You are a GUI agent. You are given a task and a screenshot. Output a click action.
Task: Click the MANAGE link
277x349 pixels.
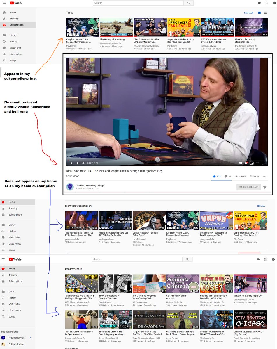(x=249, y=13)
